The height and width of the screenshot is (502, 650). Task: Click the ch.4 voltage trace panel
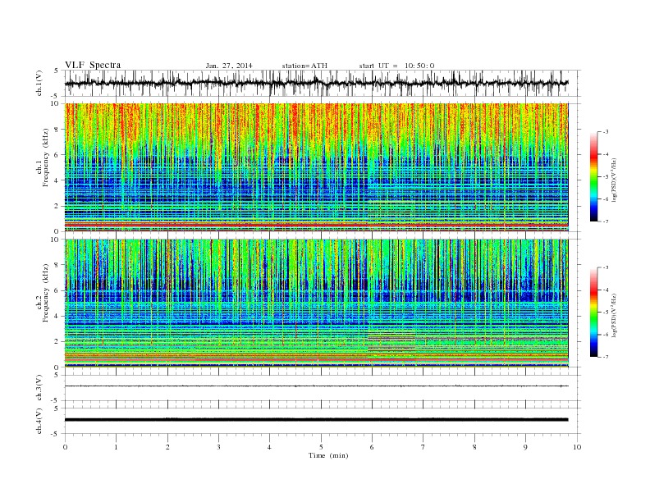[322, 421]
